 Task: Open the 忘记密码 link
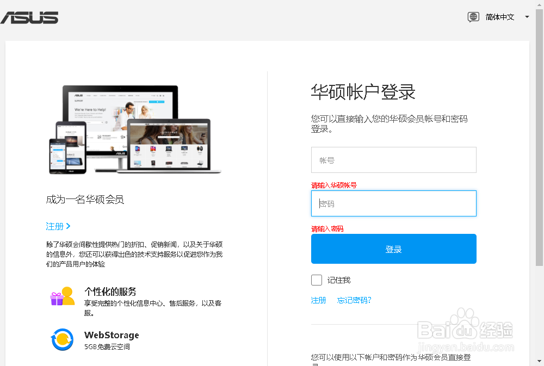tap(354, 300)
